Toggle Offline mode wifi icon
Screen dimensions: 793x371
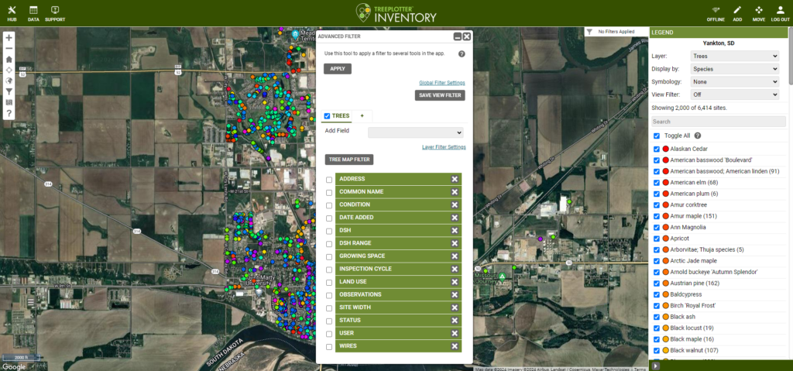pos(716,13)
